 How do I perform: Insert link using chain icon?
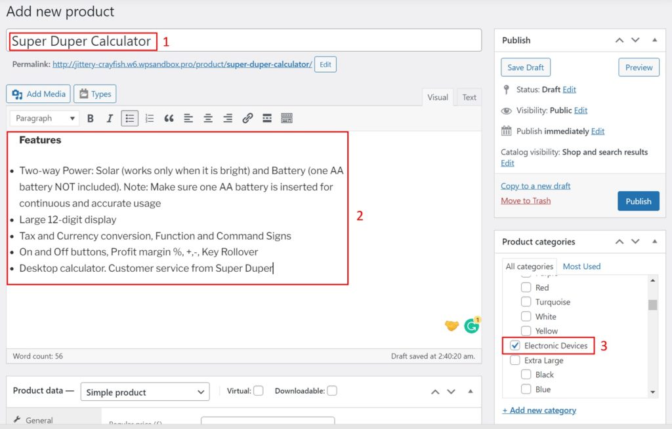(247, 119)
